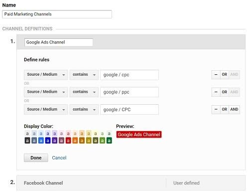249x194 pixels.
Task: Click the red Google Ads Channel preview label
Action: (139, 135)
